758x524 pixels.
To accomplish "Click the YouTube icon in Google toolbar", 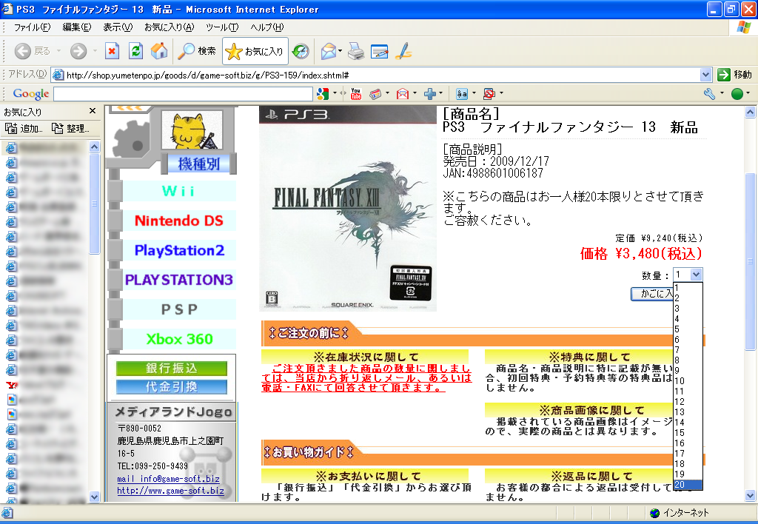I will 356,94.
